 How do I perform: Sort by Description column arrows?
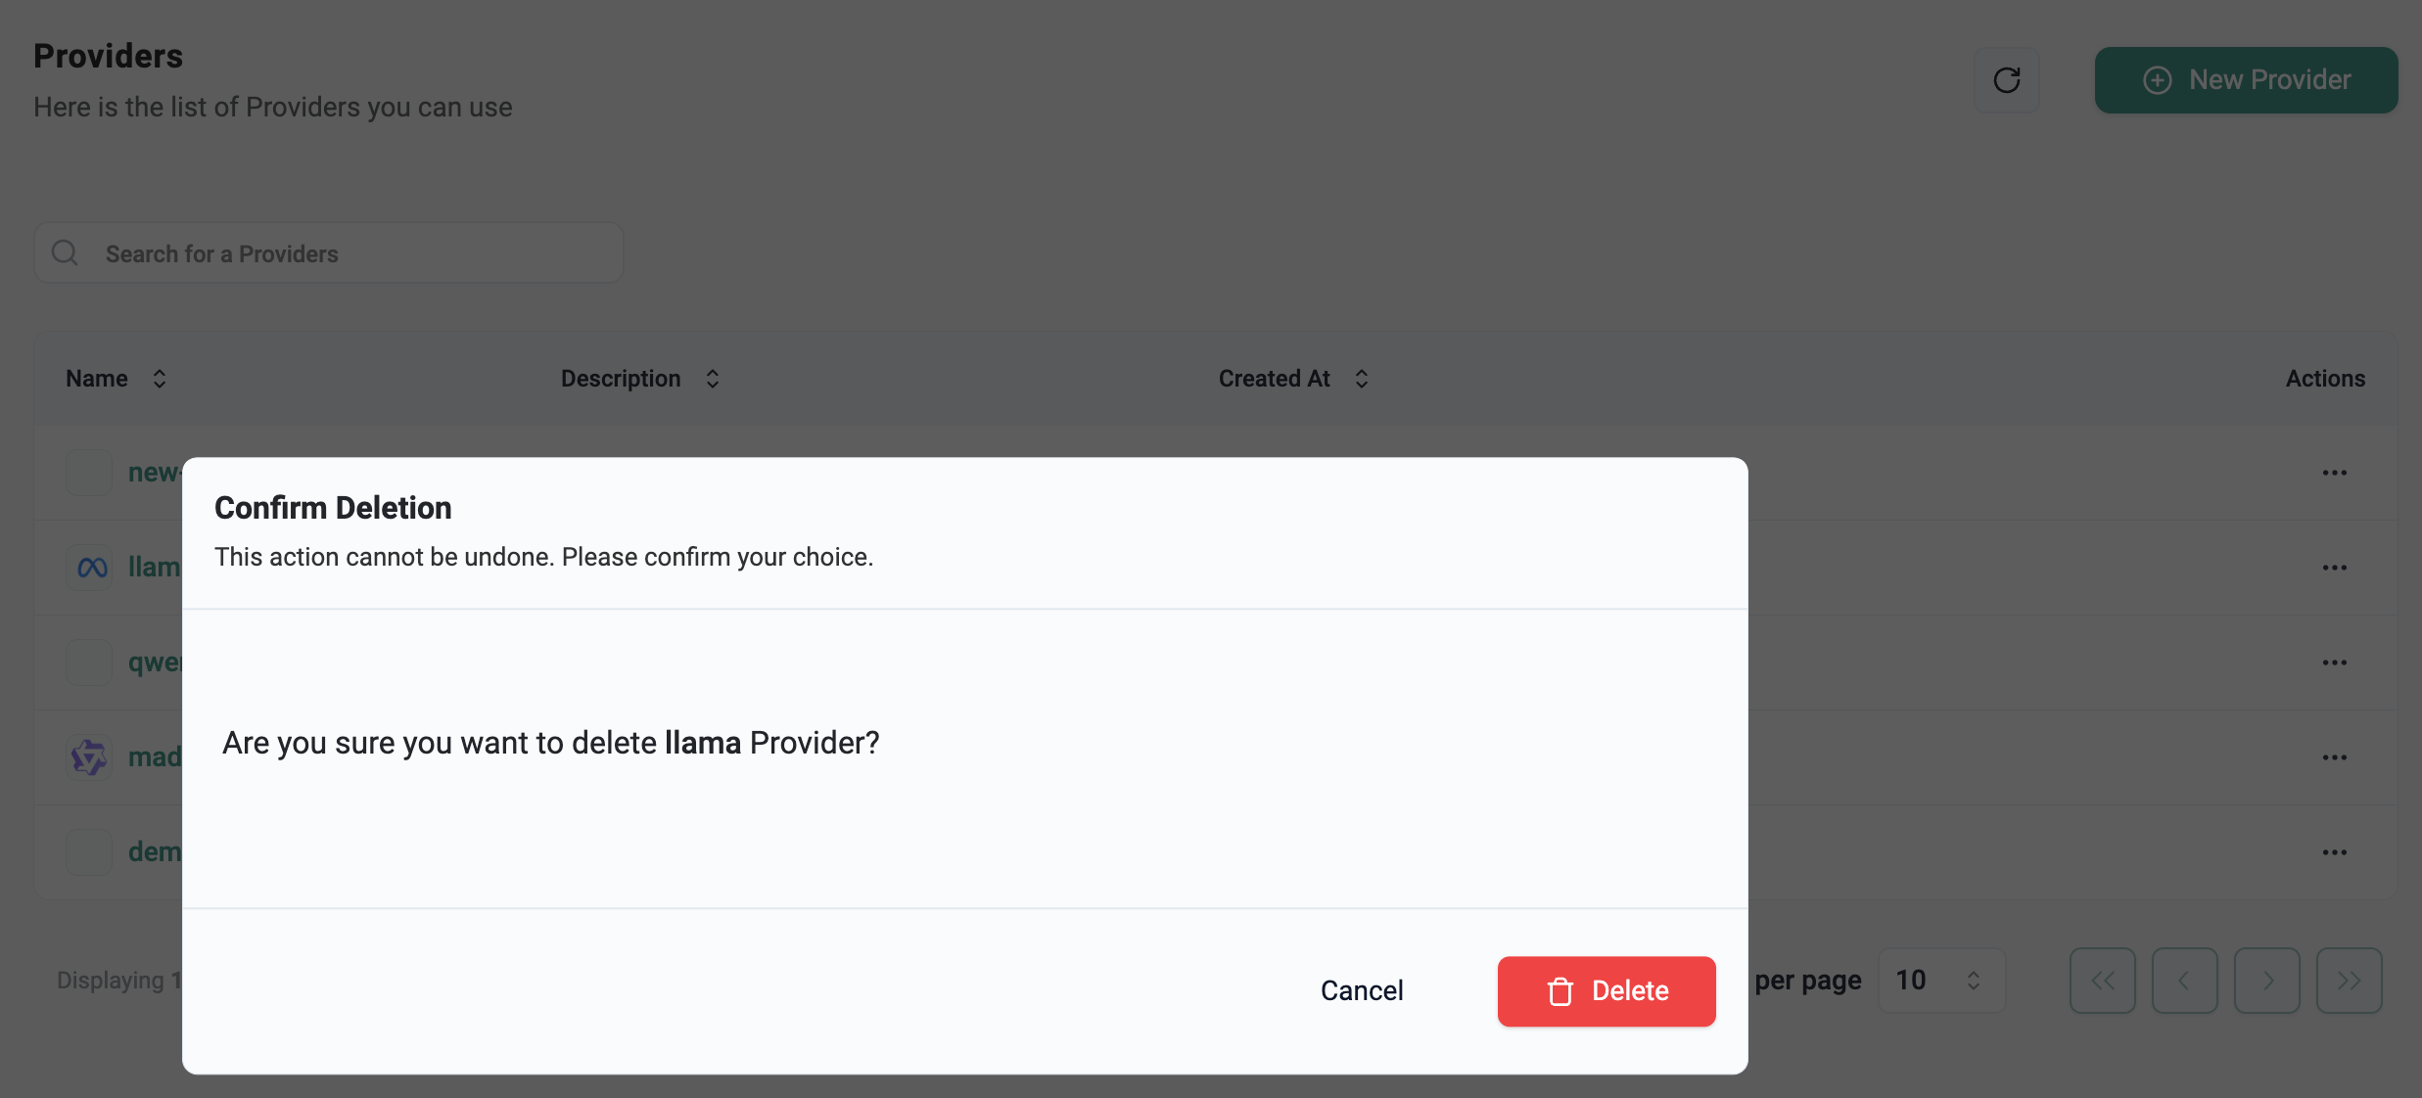click(x=713, y=379)
